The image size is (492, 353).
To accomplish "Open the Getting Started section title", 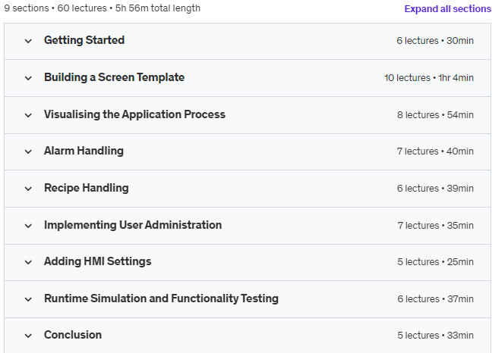I will click(x=84, y=40).
